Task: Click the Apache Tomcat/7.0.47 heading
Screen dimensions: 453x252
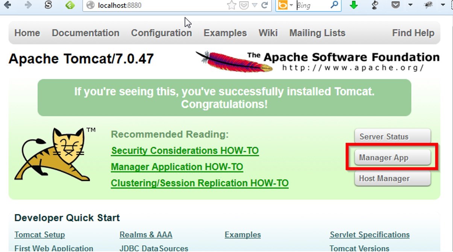Action: [81, 59]
